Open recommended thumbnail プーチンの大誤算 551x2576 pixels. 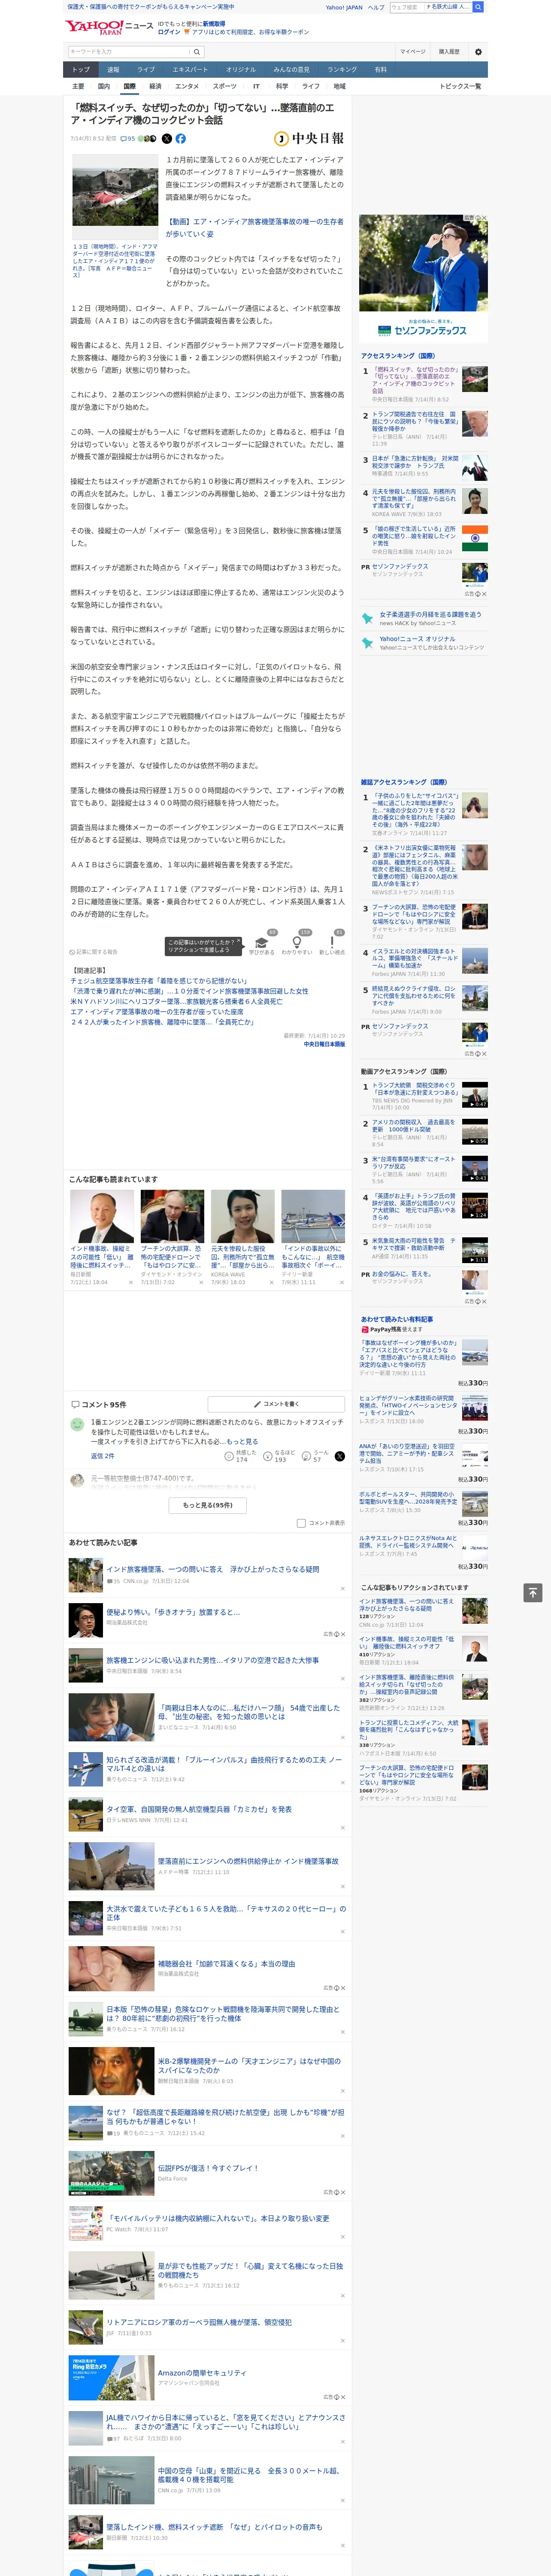(x=172, y=1216)
